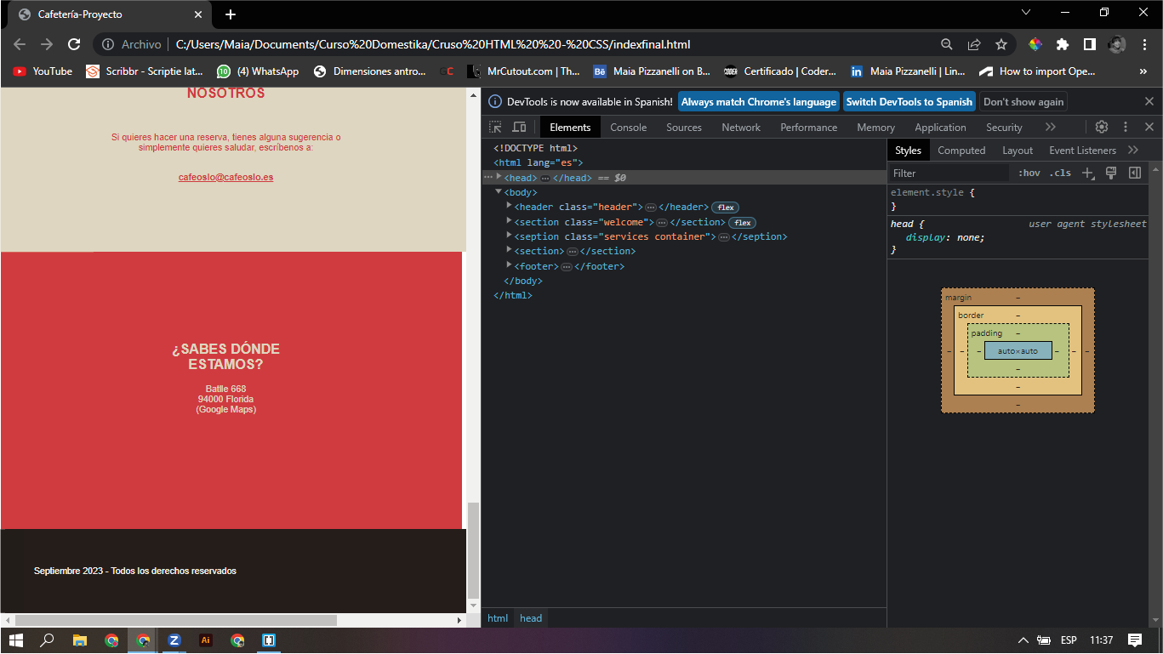This screenshot has width=1163, height=654.
Task: Open the Event Listeners tab
Action: (1082, 151)
